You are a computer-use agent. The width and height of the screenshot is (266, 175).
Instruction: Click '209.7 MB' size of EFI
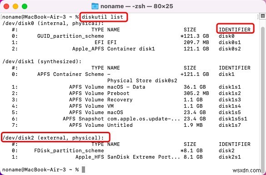(x=196, y=42)
